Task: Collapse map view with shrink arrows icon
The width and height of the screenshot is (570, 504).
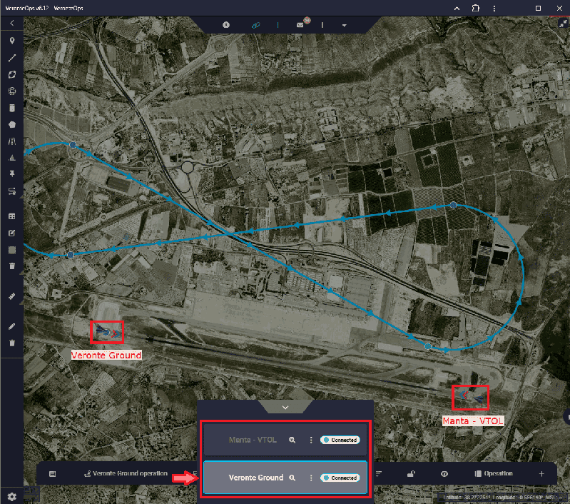Action: coord(563,24)
